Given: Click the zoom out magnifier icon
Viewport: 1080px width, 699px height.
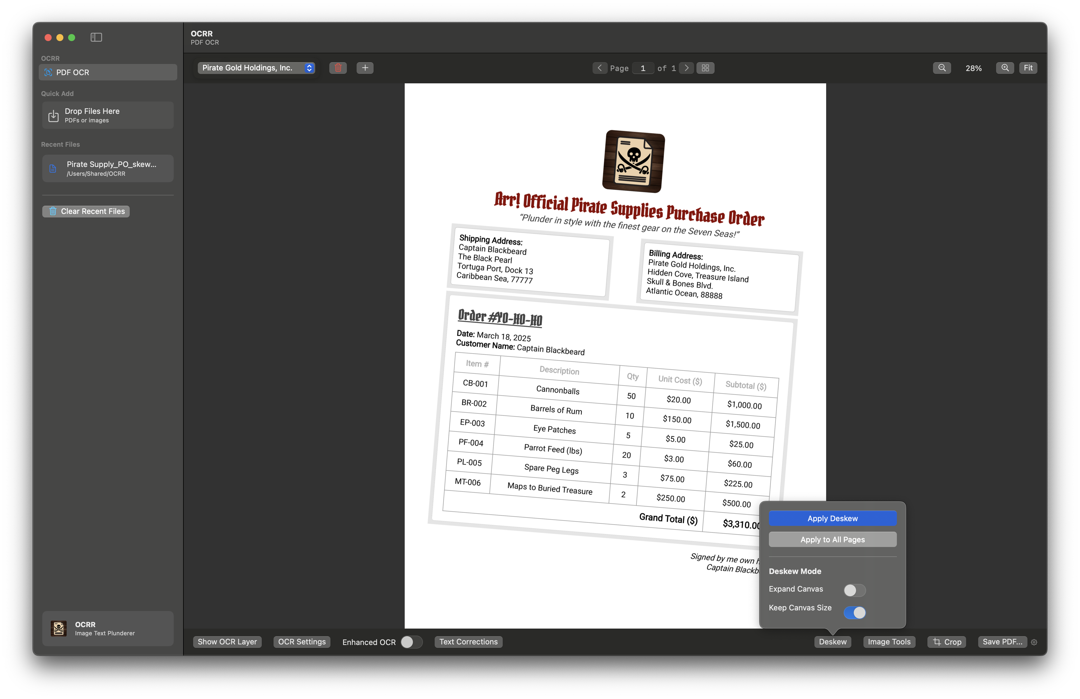Looking at the screenshot, I should click(x=942, y=68).
